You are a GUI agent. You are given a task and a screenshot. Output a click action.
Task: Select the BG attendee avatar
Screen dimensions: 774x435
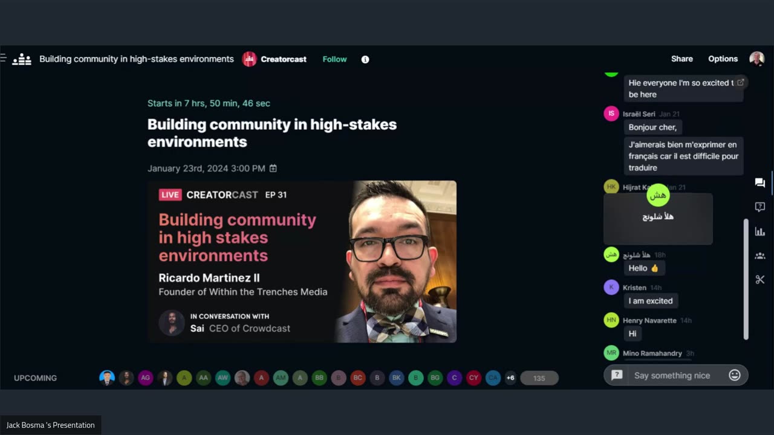435,378
